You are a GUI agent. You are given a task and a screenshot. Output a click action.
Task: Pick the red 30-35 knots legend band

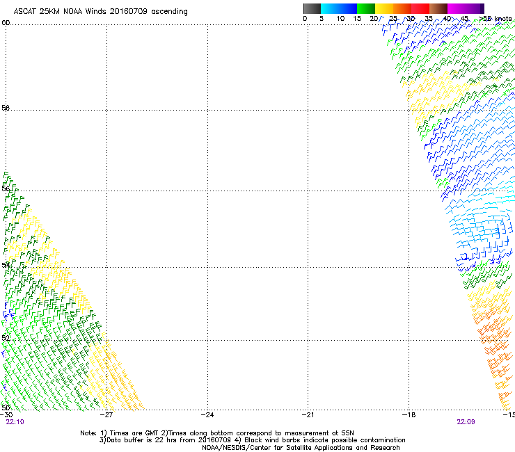click(420, 8)
